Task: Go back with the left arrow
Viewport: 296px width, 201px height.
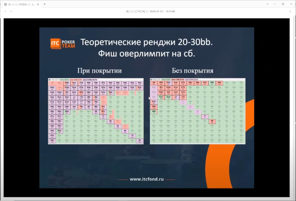Action: tap(5, 12)
